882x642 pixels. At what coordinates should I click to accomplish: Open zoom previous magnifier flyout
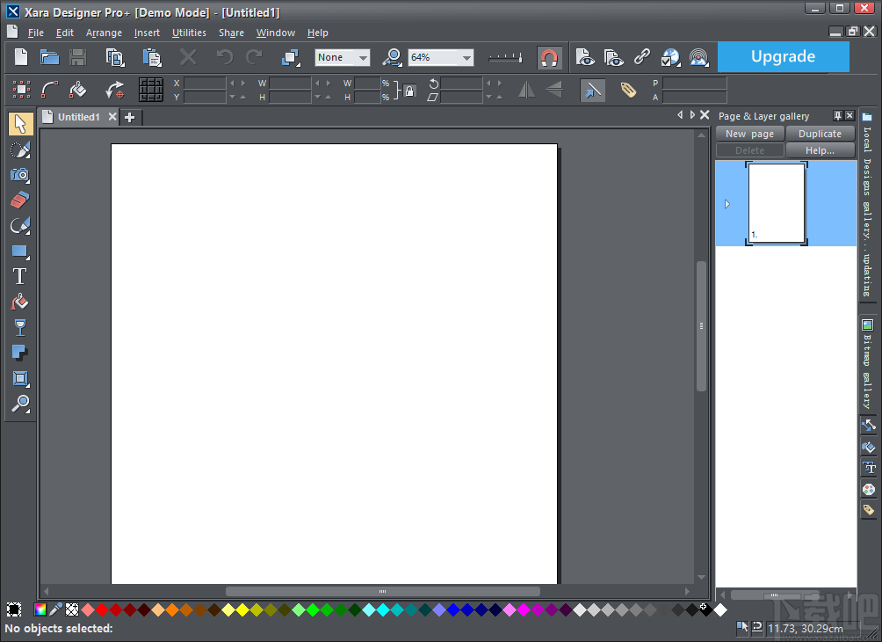click(x=392, y=57)
